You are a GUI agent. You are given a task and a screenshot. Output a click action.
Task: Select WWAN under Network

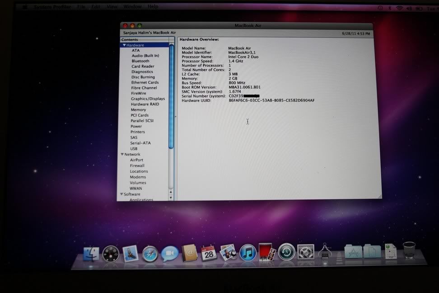pyautogui.click(x=136, y=189)
